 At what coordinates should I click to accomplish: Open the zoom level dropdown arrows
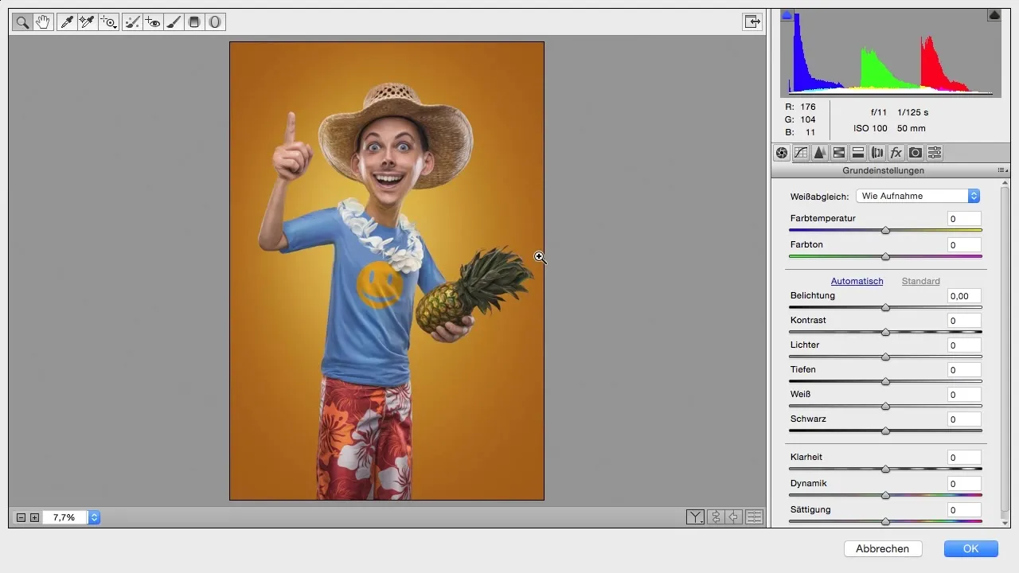[x=94, y=517]
